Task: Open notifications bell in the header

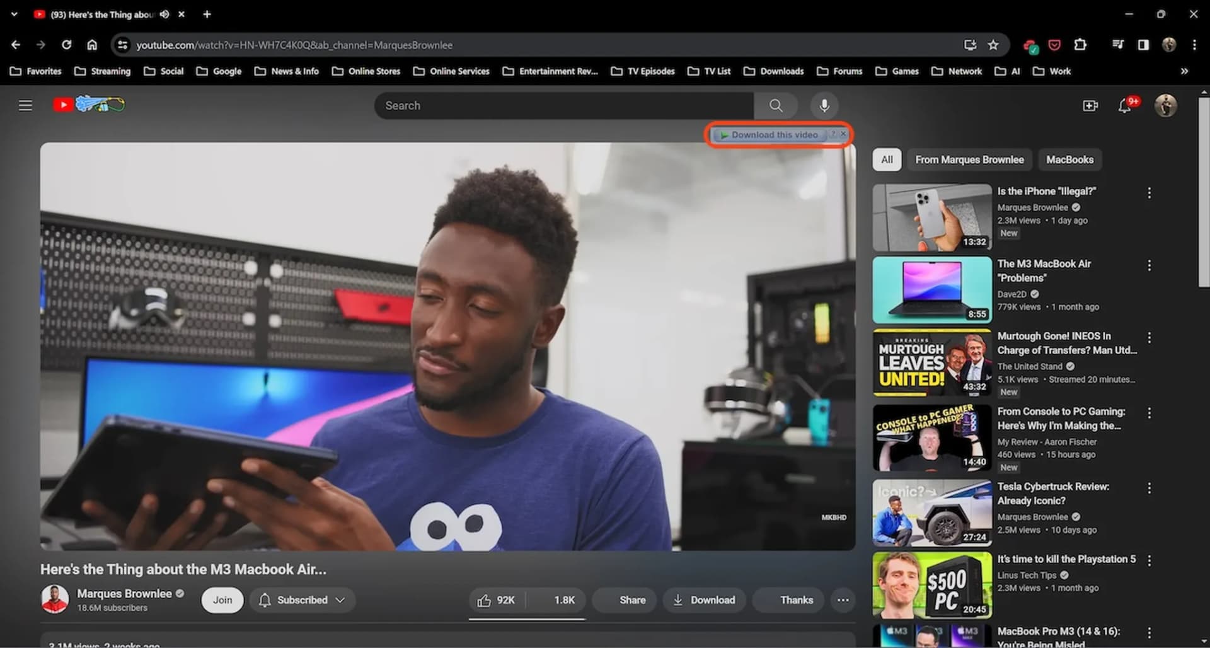Action: click(1125, 106)
